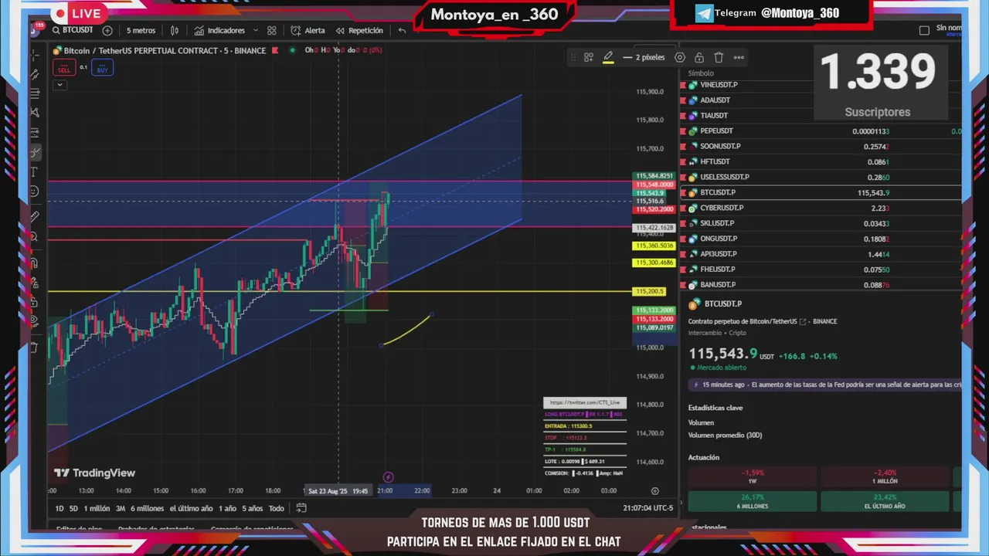
Task: Select the el último año time range
Action: (x=191, y=508)
